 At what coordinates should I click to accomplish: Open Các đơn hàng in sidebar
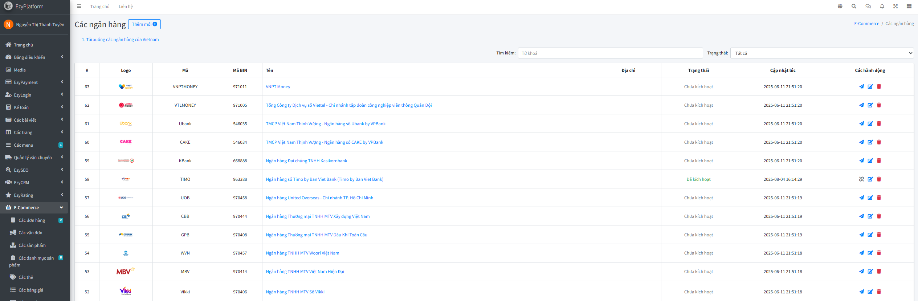(32, 220)
